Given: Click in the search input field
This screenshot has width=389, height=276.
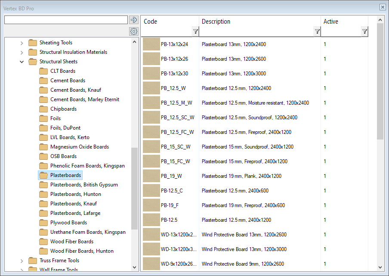Looking at the screenshot, I should point(66,20).
